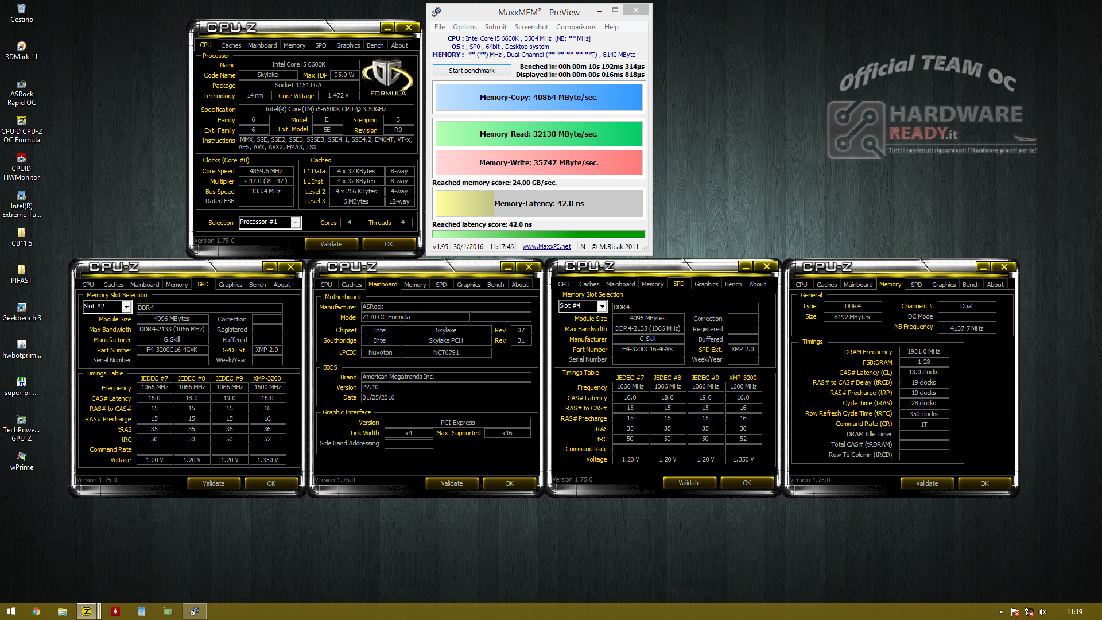The image size is (1102, 620).
Task: Switch to the CPU-Z taskbar icon
Action: [87, 611]
